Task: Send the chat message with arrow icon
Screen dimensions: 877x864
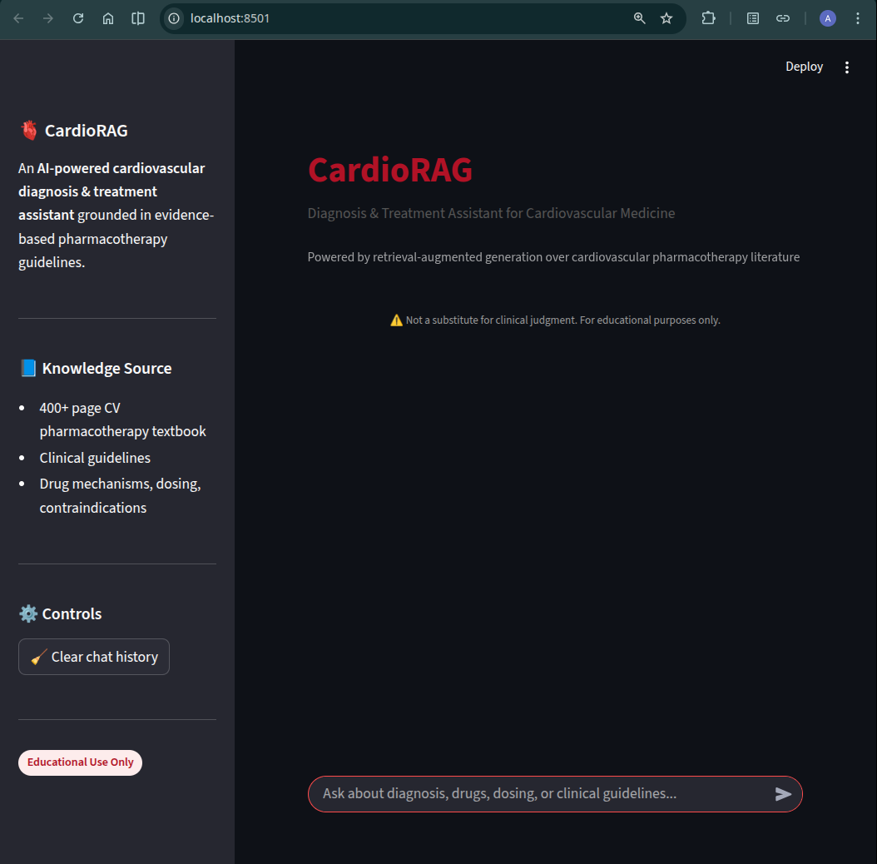Action: (x=783, y=794)
